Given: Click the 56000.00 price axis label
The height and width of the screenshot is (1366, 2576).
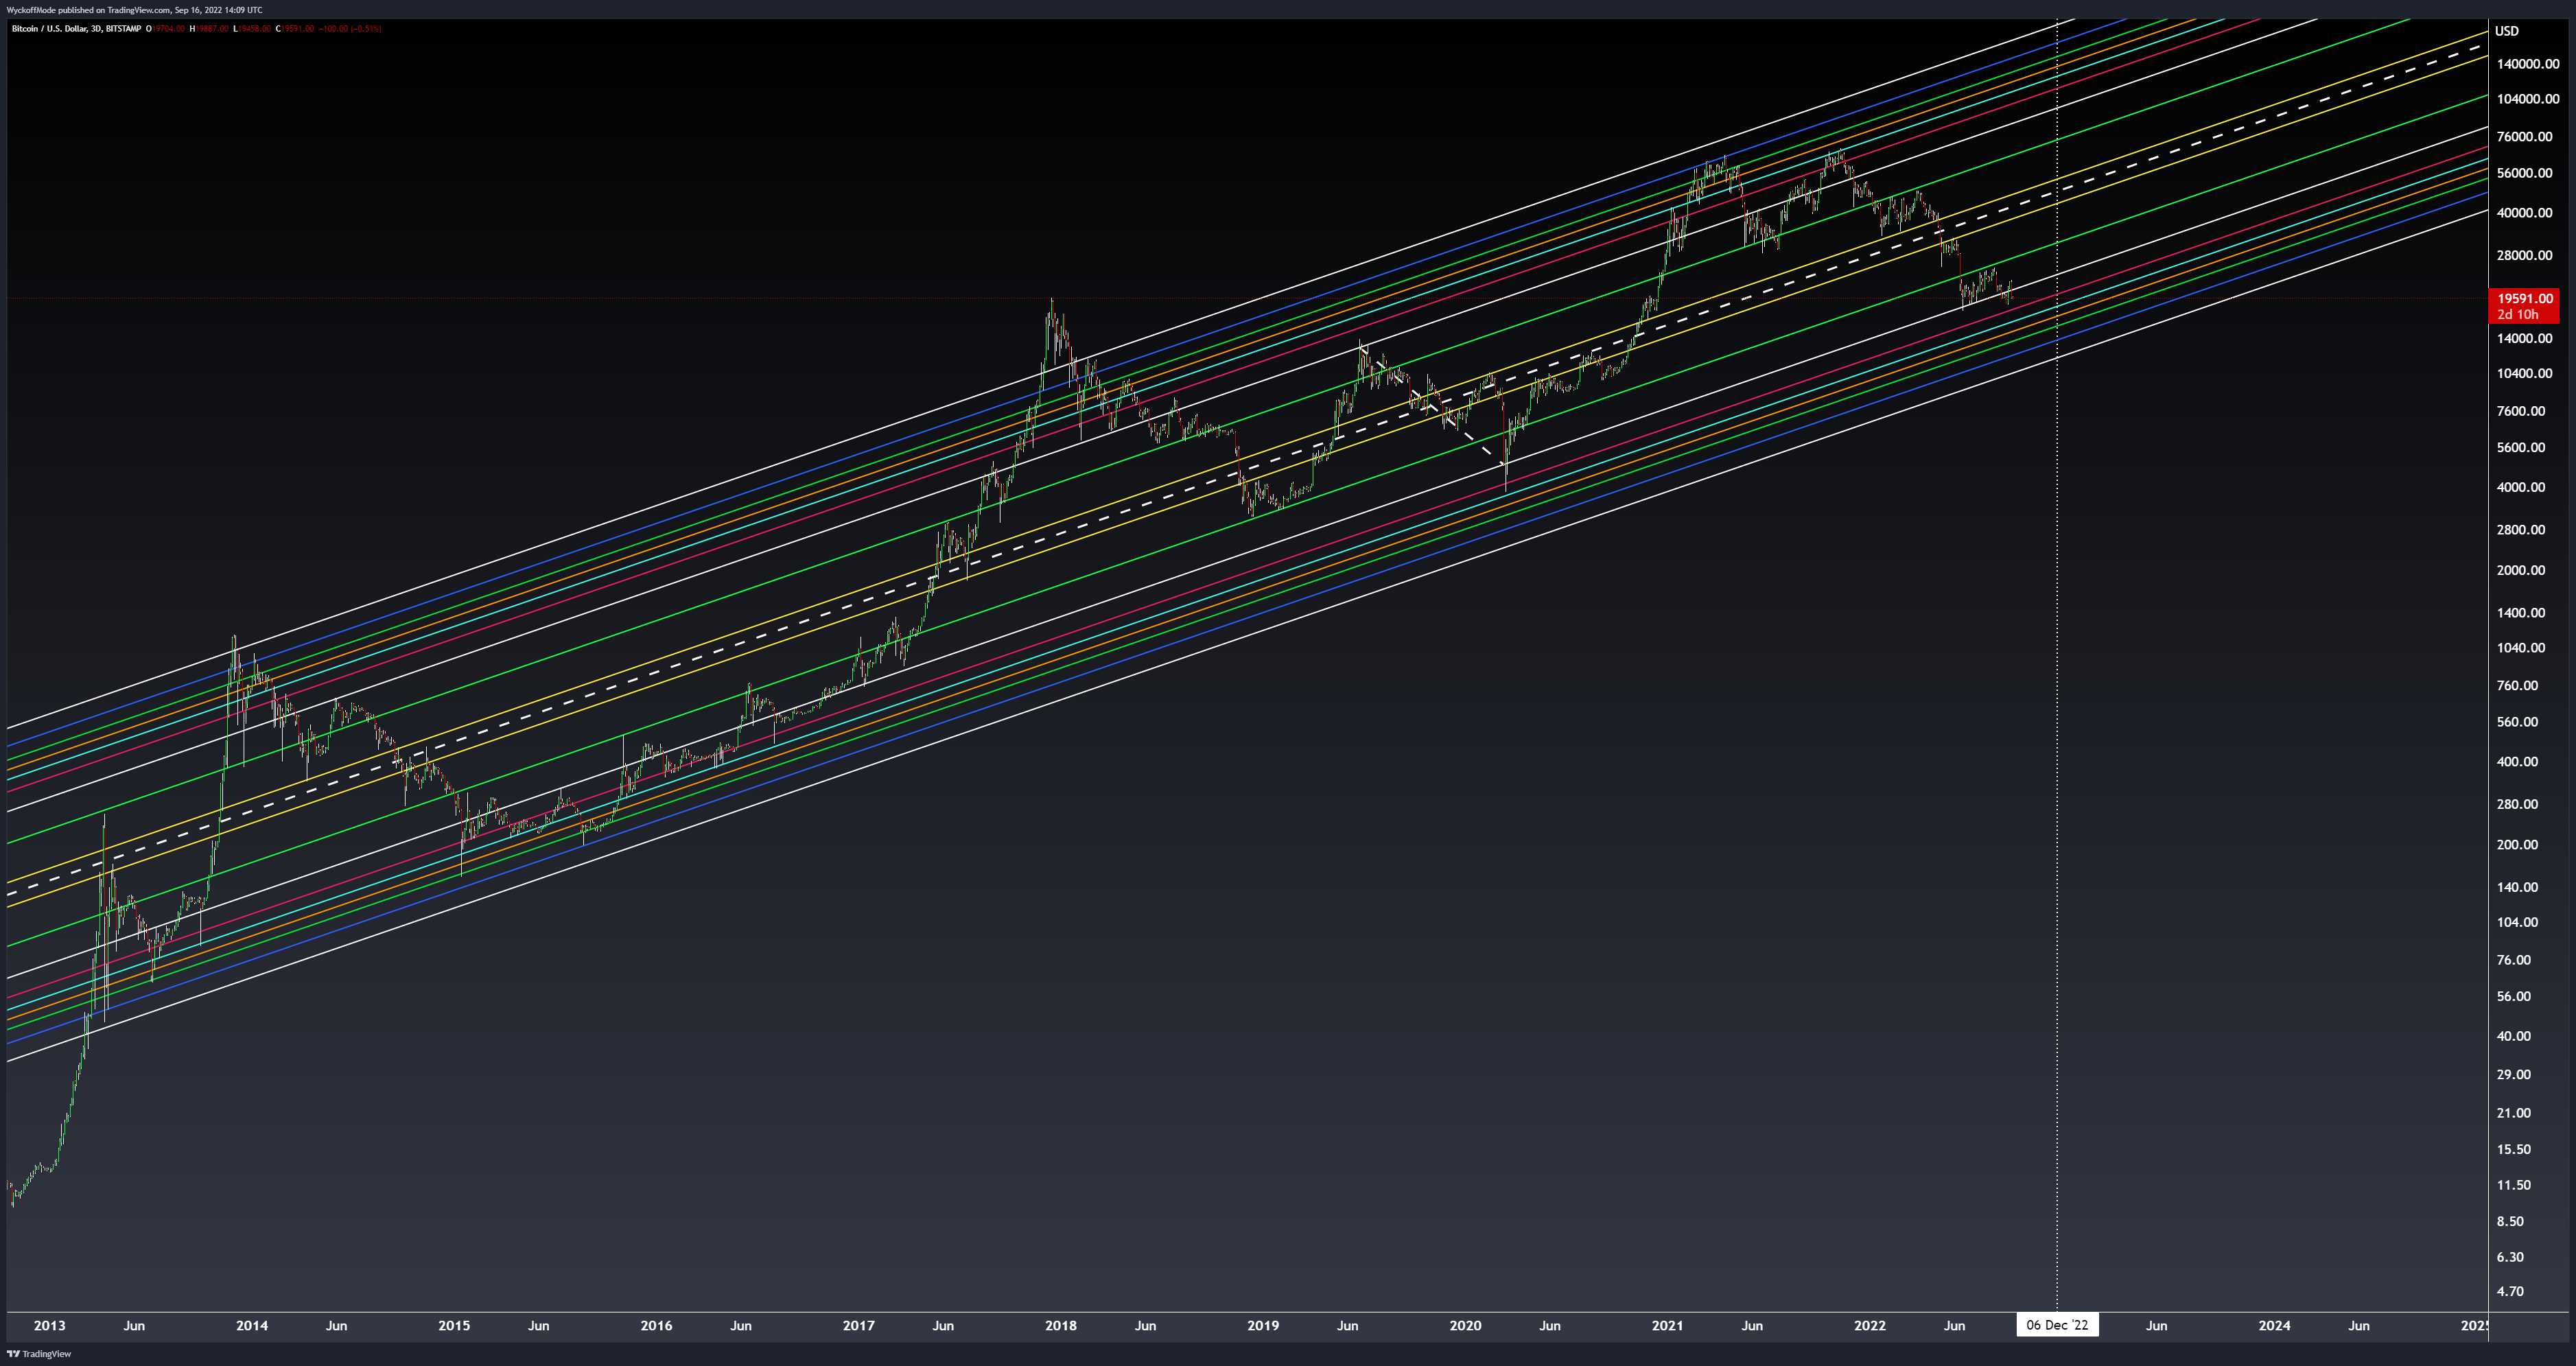Looking at the screenshot, I should tap(2524, 173).
